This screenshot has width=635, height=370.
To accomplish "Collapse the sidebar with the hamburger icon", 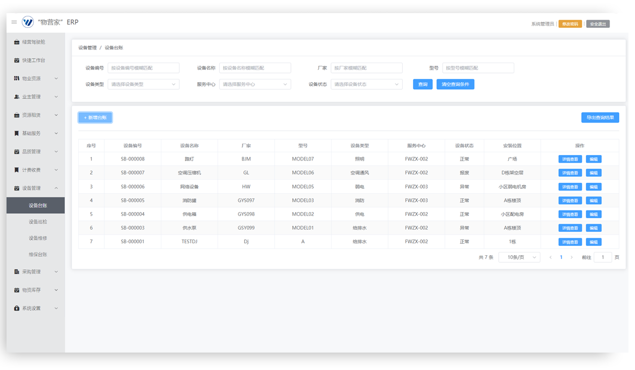I will 14,22.
